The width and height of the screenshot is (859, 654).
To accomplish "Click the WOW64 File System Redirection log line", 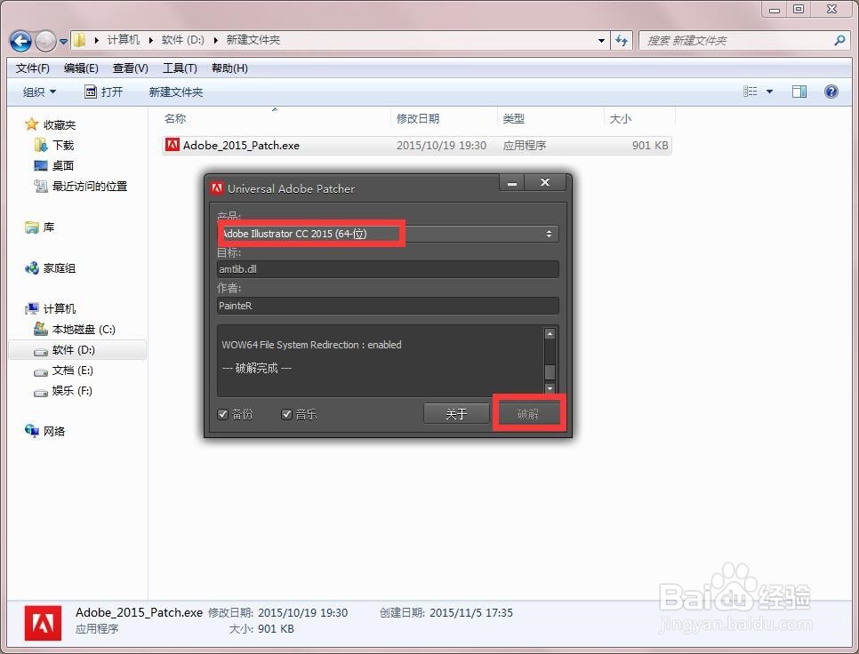I will 312,345.
